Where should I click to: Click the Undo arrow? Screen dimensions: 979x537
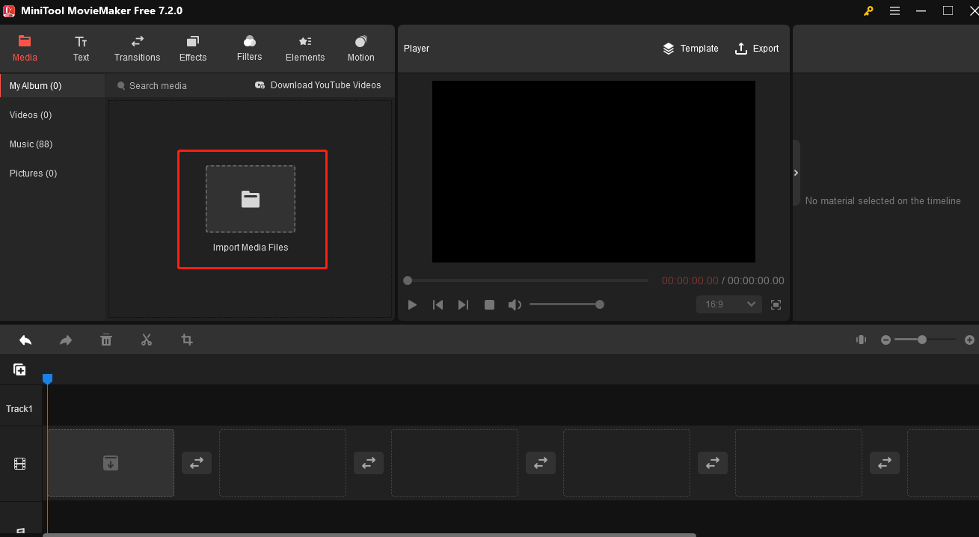25,340
